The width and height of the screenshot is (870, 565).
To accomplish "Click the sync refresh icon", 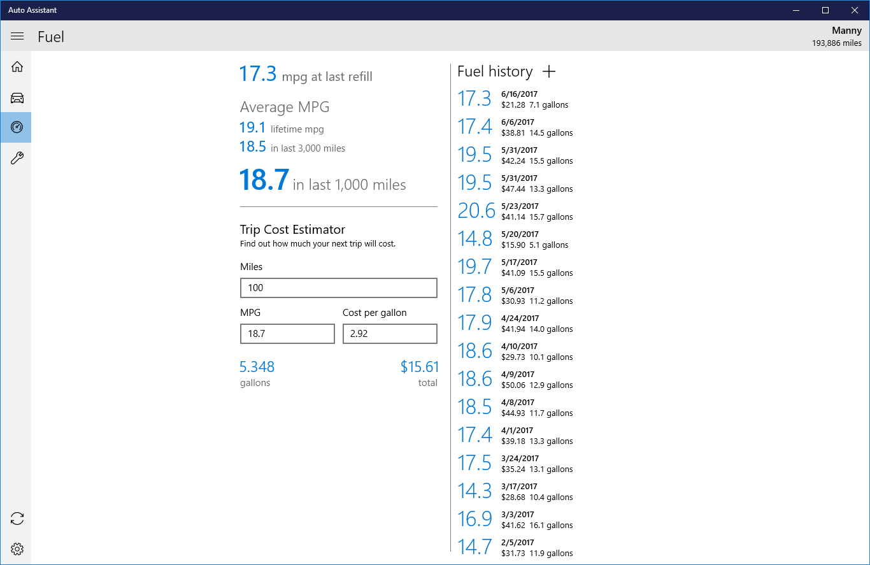I will [x=17, y=519].
